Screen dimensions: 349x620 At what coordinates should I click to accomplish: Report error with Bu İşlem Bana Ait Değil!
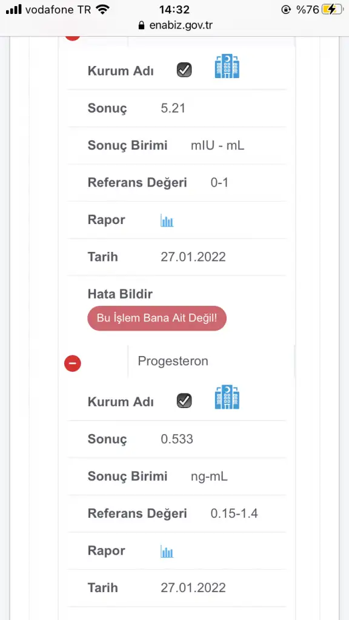click(x=157, y=318)
